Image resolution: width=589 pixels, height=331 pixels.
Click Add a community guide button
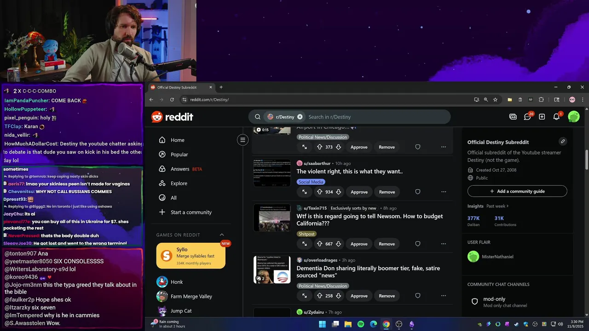[517, 191]
